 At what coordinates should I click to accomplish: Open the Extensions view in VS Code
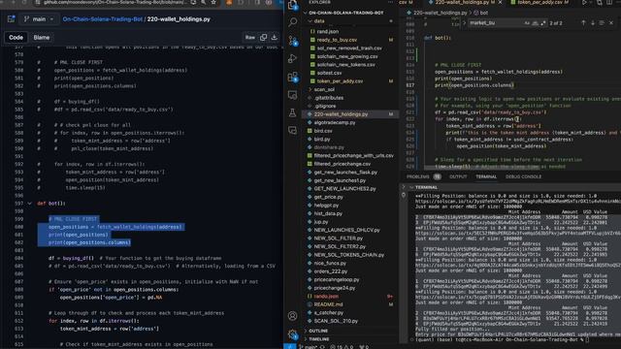tap(293, 77)
